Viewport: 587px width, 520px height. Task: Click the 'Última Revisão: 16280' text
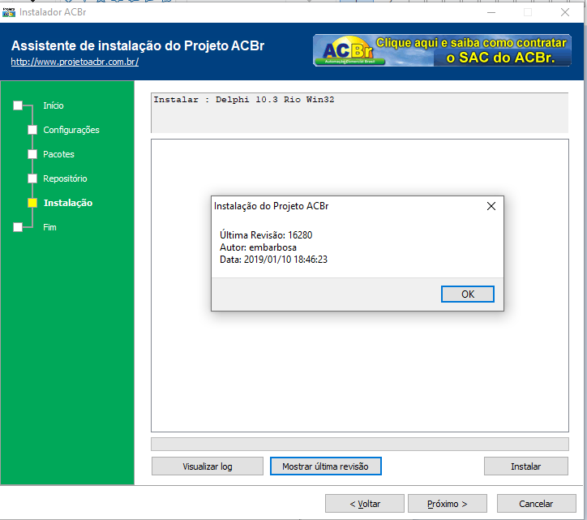[x=266, y=235]
